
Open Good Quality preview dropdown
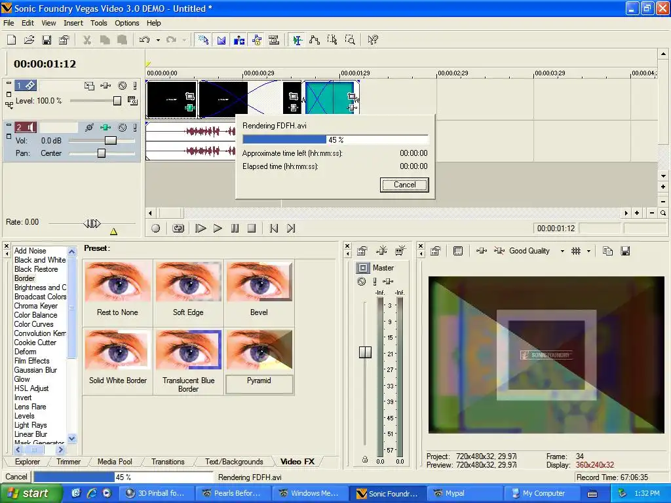[x=562, y=251]
